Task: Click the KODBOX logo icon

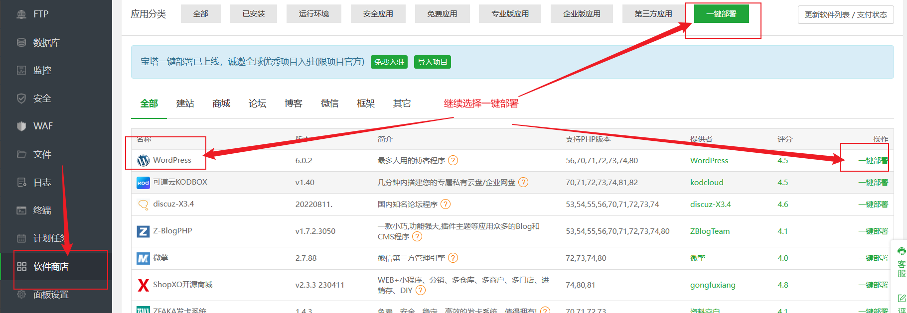Action: coord(143,183)
